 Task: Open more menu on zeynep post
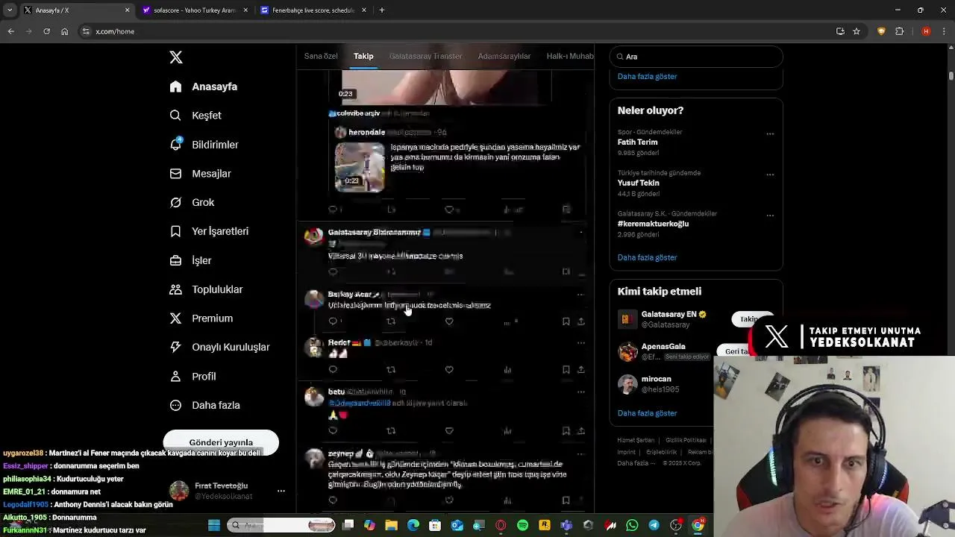point(580,453)
